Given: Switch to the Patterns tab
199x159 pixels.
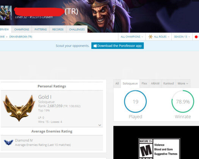Looking at the screenshot, I should 41,29.
